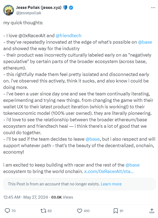Click the shield affiliation badge
Viewport: 158px width, 218px height.
coord(65,8)
